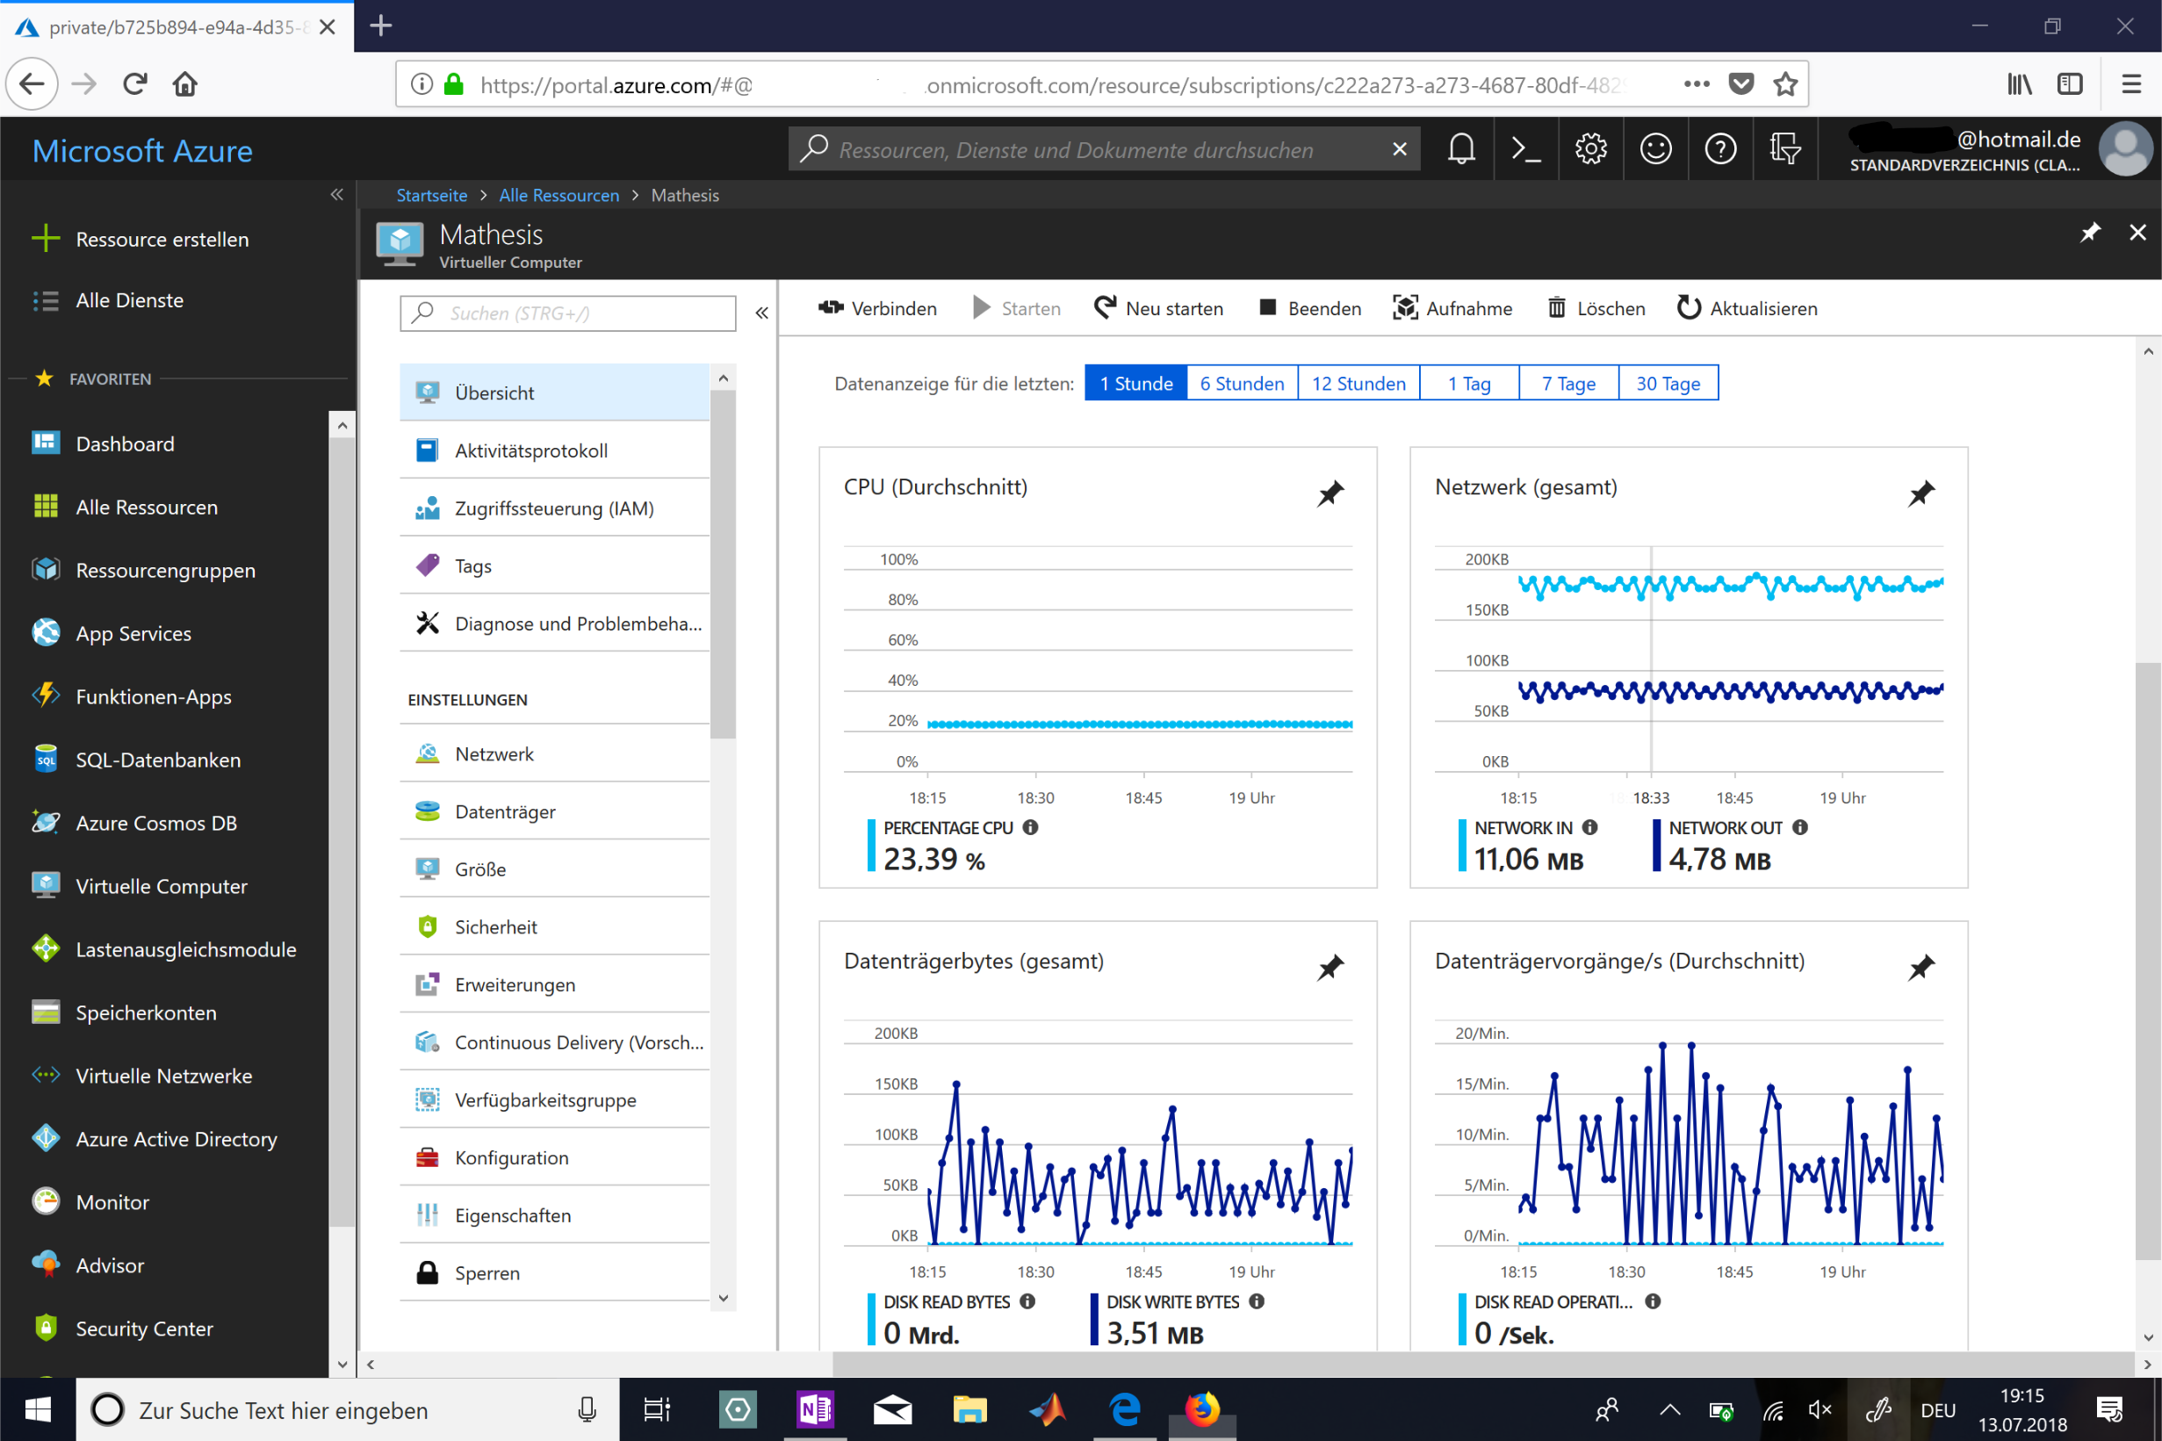
Task: Show info for DISK WRITE BYTES
Action: tap(1256, 1301)
